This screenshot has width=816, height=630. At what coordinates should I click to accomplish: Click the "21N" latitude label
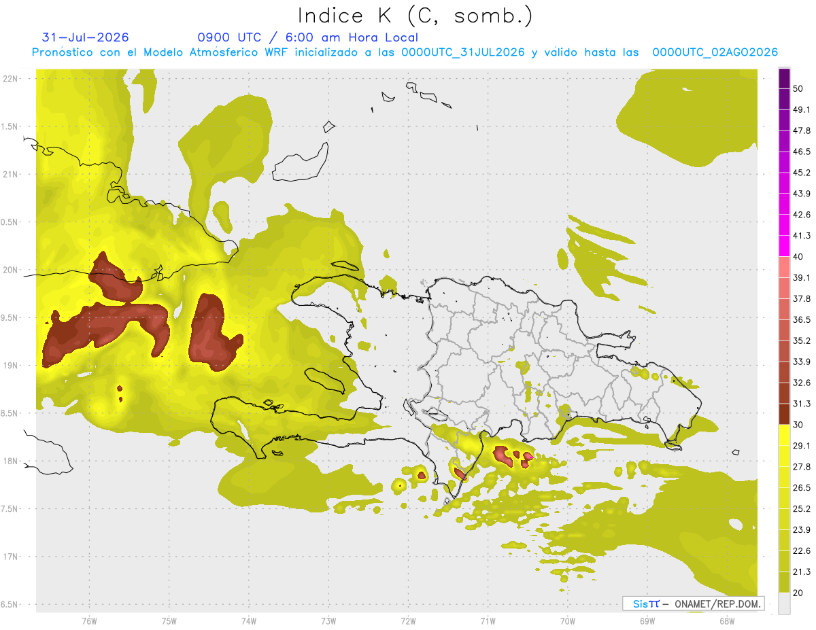click(x=11, y=174)
